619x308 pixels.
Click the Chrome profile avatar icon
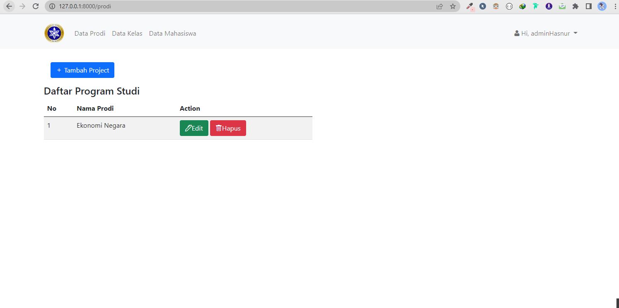tap(602, 6)
